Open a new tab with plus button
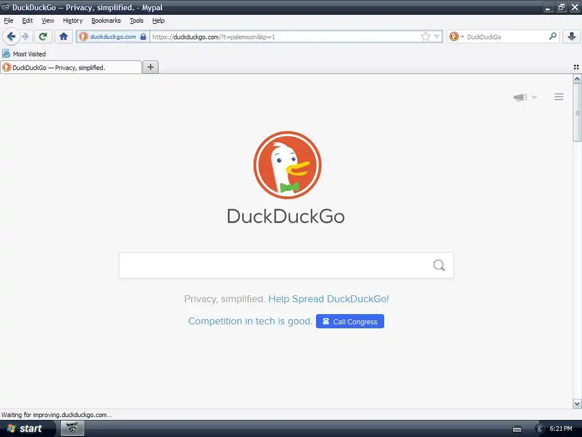The height and width of the screenshot is (437, 582). tap(151, 67)
